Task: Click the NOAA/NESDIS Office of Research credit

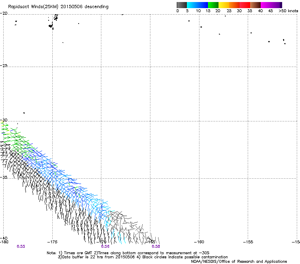Action: (239, 262)
